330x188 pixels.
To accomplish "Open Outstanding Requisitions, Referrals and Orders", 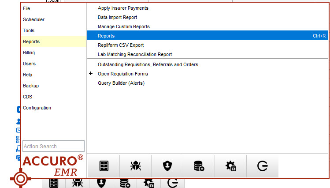I will tap(148, 64).
